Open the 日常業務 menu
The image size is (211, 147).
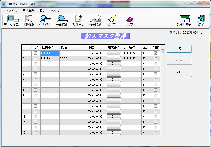[28, 11]
